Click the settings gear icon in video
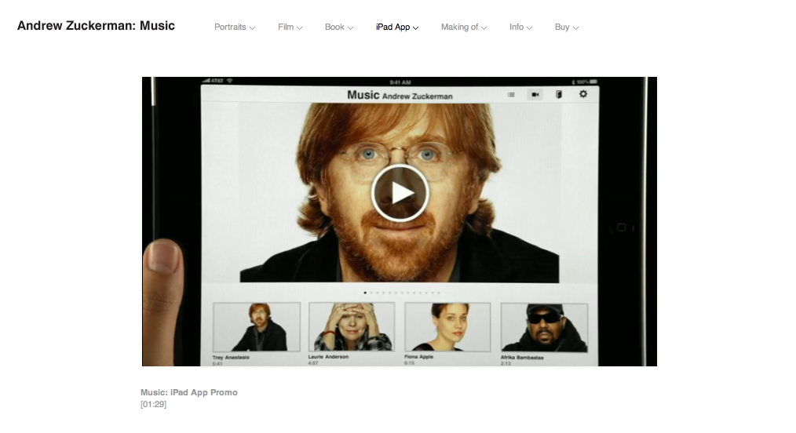Viewport: 796px width, 433px height. [x=583, y=94]
